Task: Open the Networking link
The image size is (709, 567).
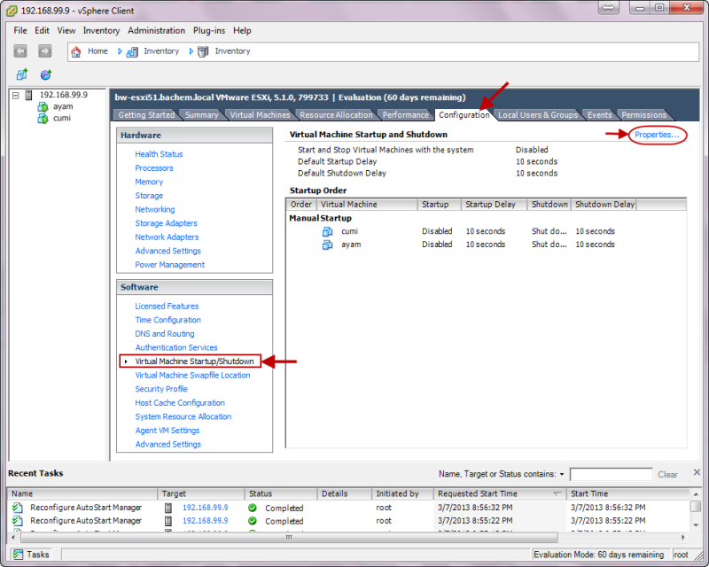Action: coord(154,209)
